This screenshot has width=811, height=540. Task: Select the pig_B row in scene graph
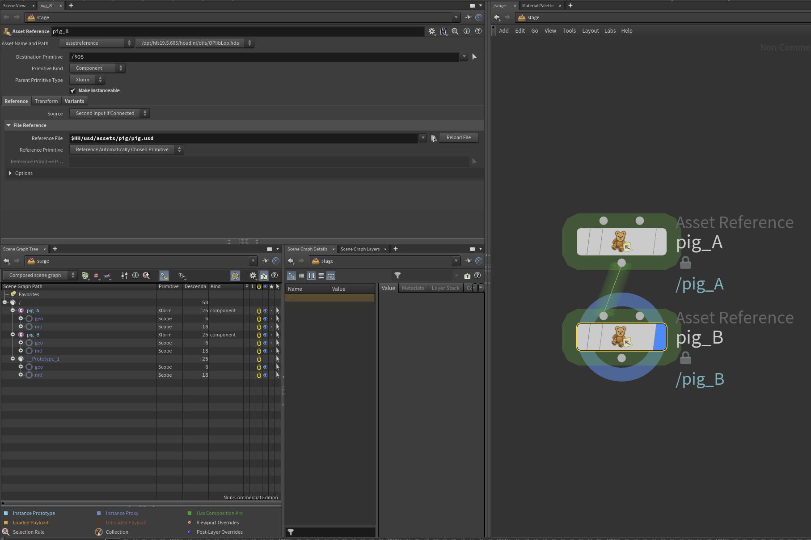[x=141, y=335]
